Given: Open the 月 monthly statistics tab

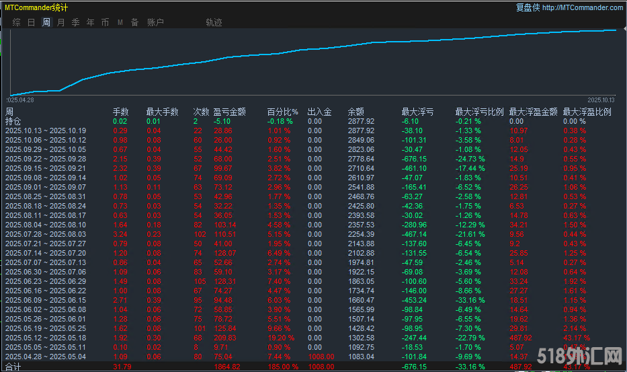Looking at the screenshot, I should tap(60, 22).
